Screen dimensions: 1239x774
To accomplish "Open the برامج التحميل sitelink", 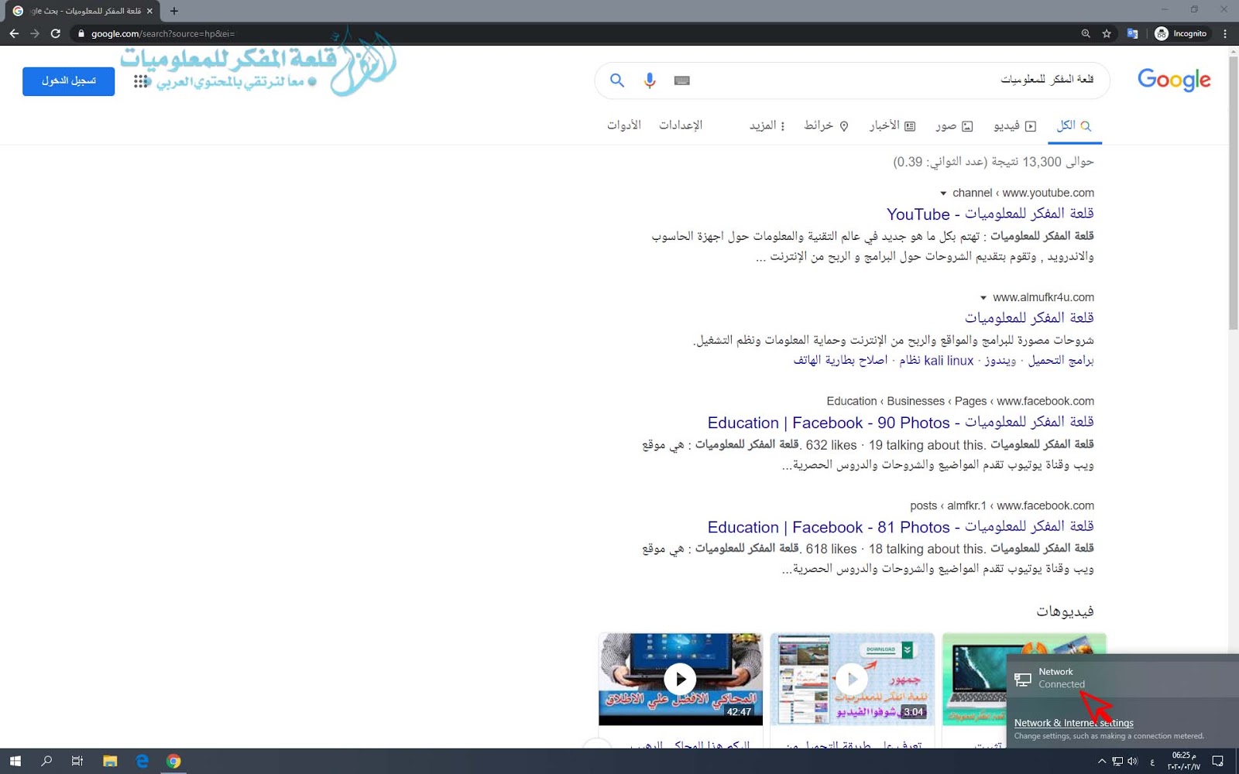I will tap(1061, 361).
